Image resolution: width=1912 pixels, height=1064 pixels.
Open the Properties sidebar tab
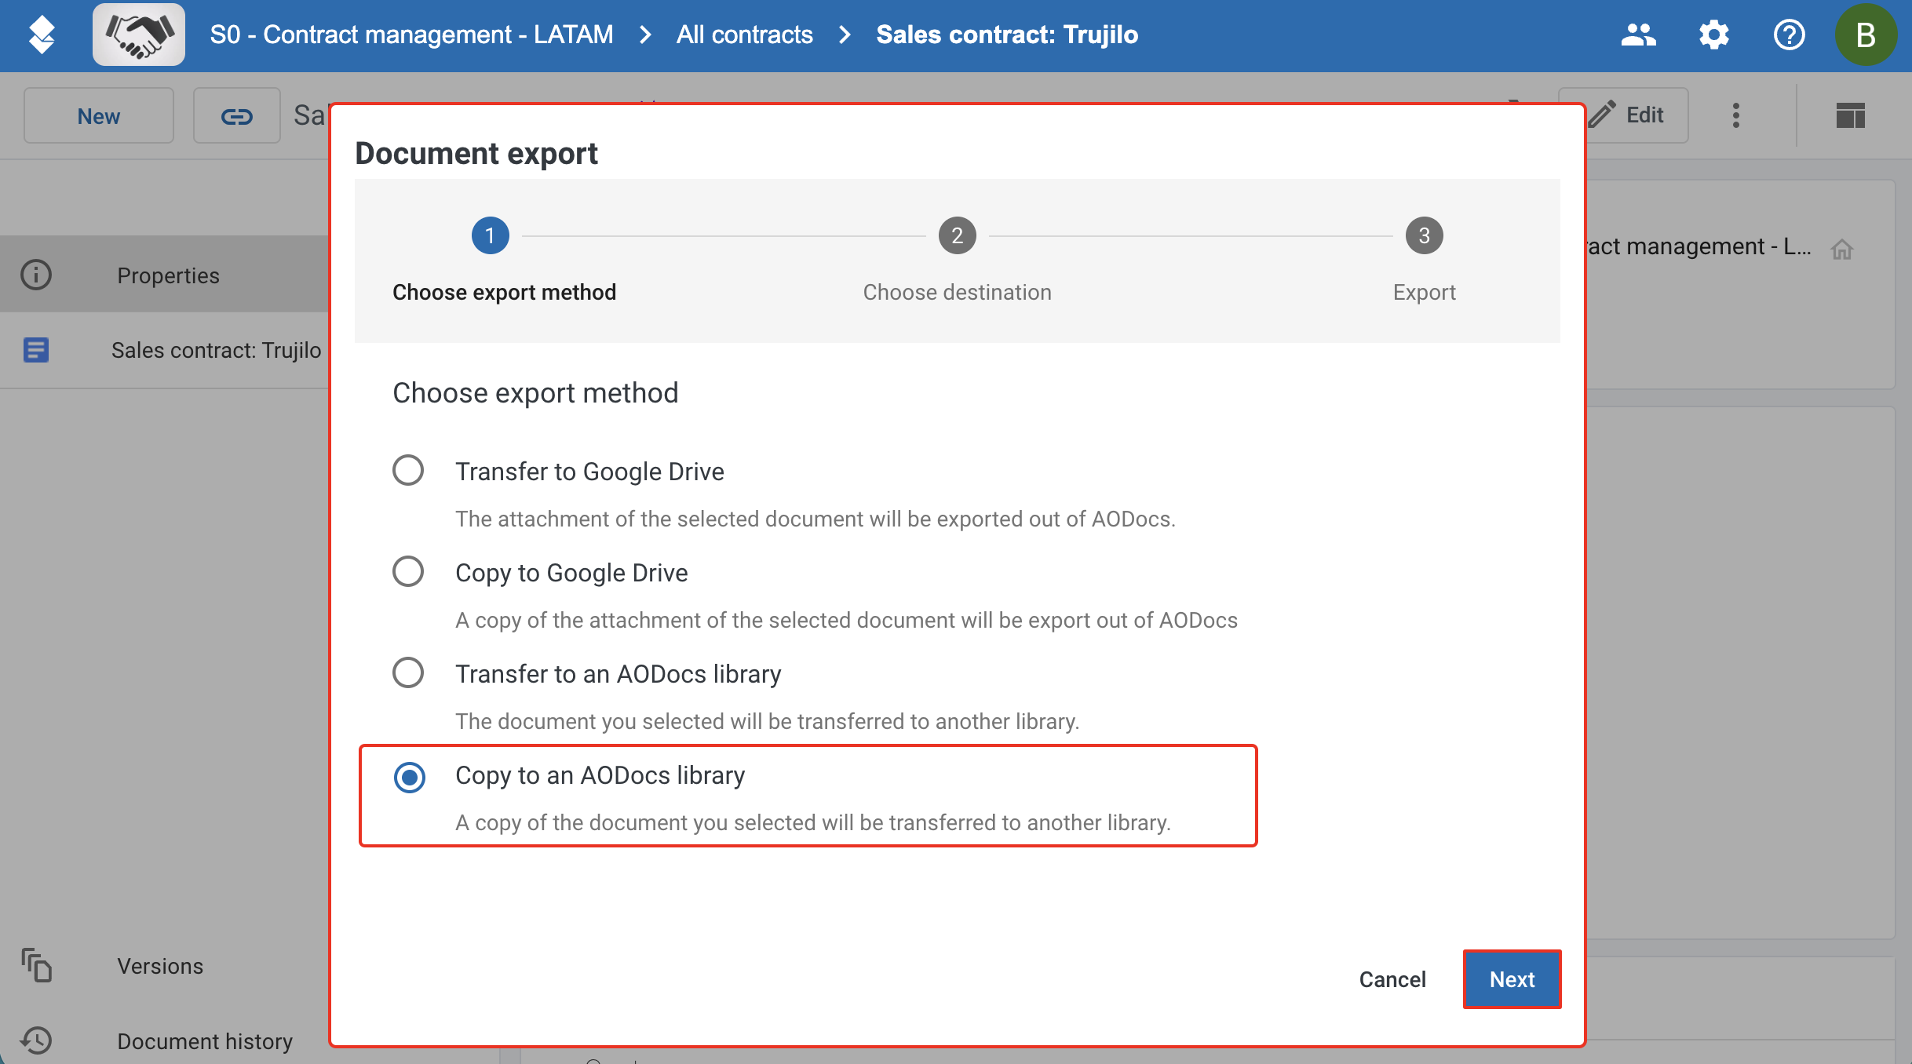click(x=165, y=275)
